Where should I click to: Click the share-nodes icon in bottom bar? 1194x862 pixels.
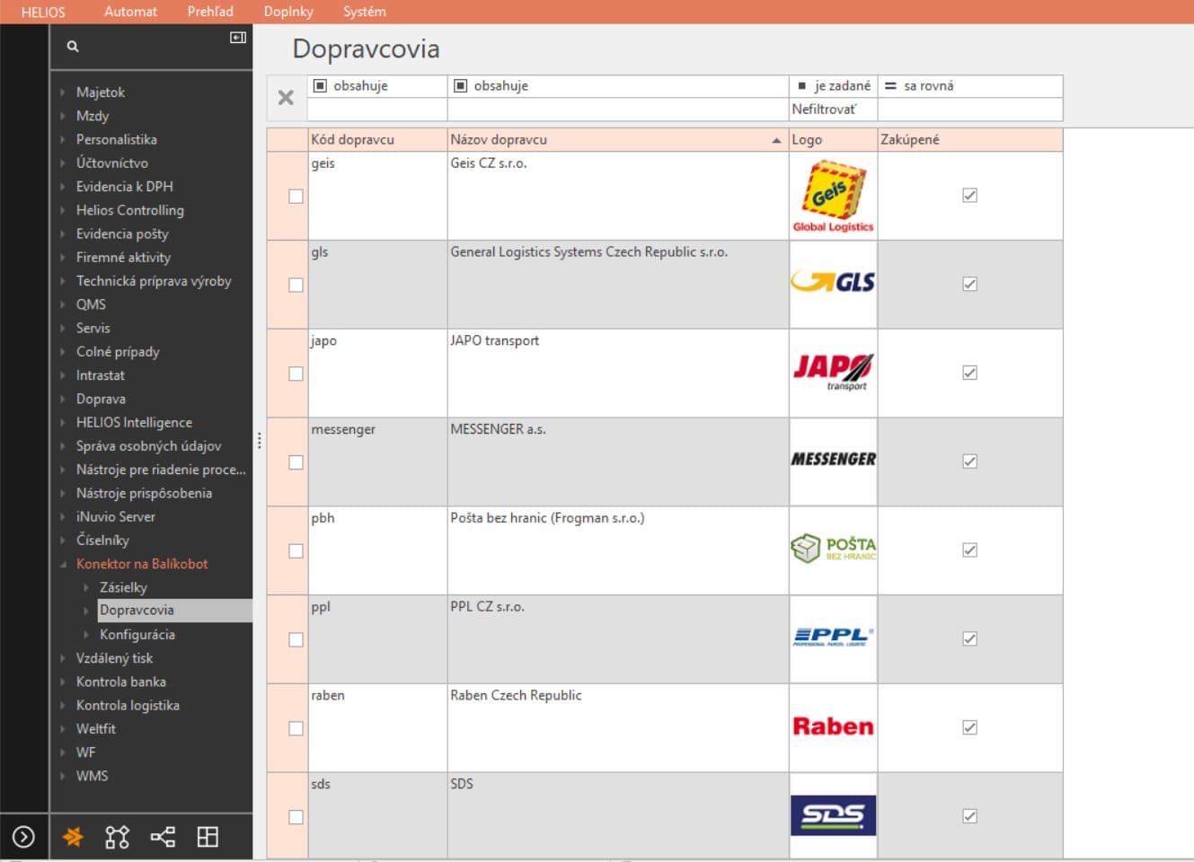163,837
